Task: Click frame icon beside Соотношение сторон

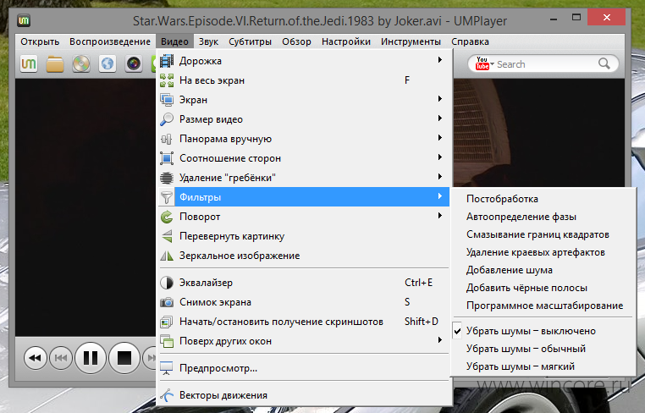Action: click(167, 158)
